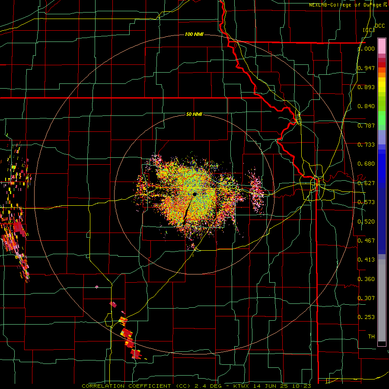Image resolution: width=389 pixels, height=389 pixels.
Task: Select the 0.893 scale label
Action: click(x=366, y=87)
